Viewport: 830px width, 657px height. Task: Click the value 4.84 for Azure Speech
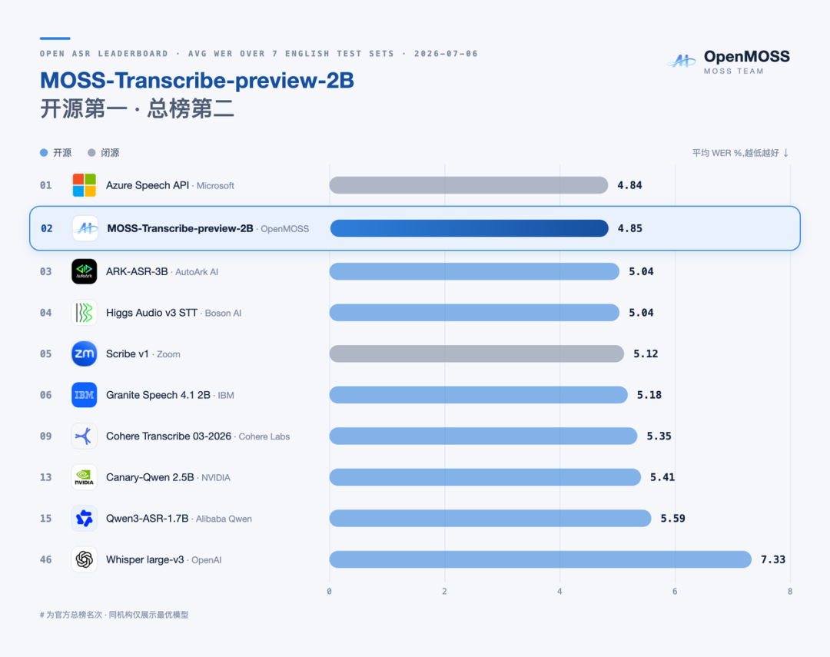629,185
